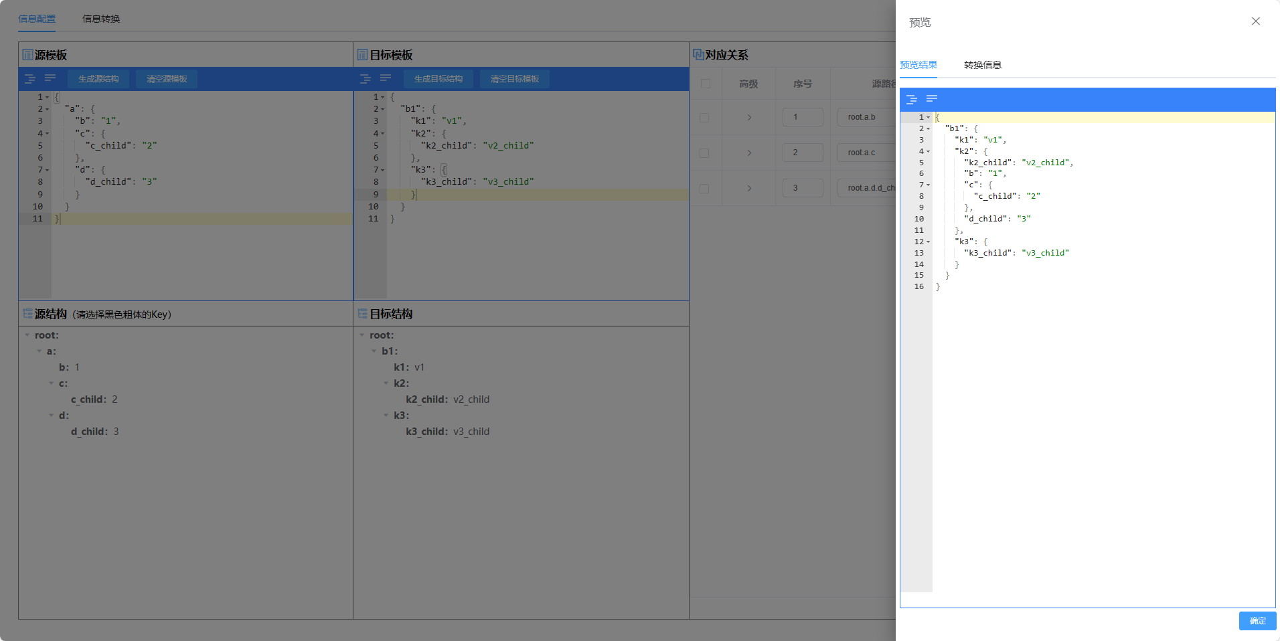Click the 生成源结构 button
This screenshot has width=1280, height=641.
[98, 79]
